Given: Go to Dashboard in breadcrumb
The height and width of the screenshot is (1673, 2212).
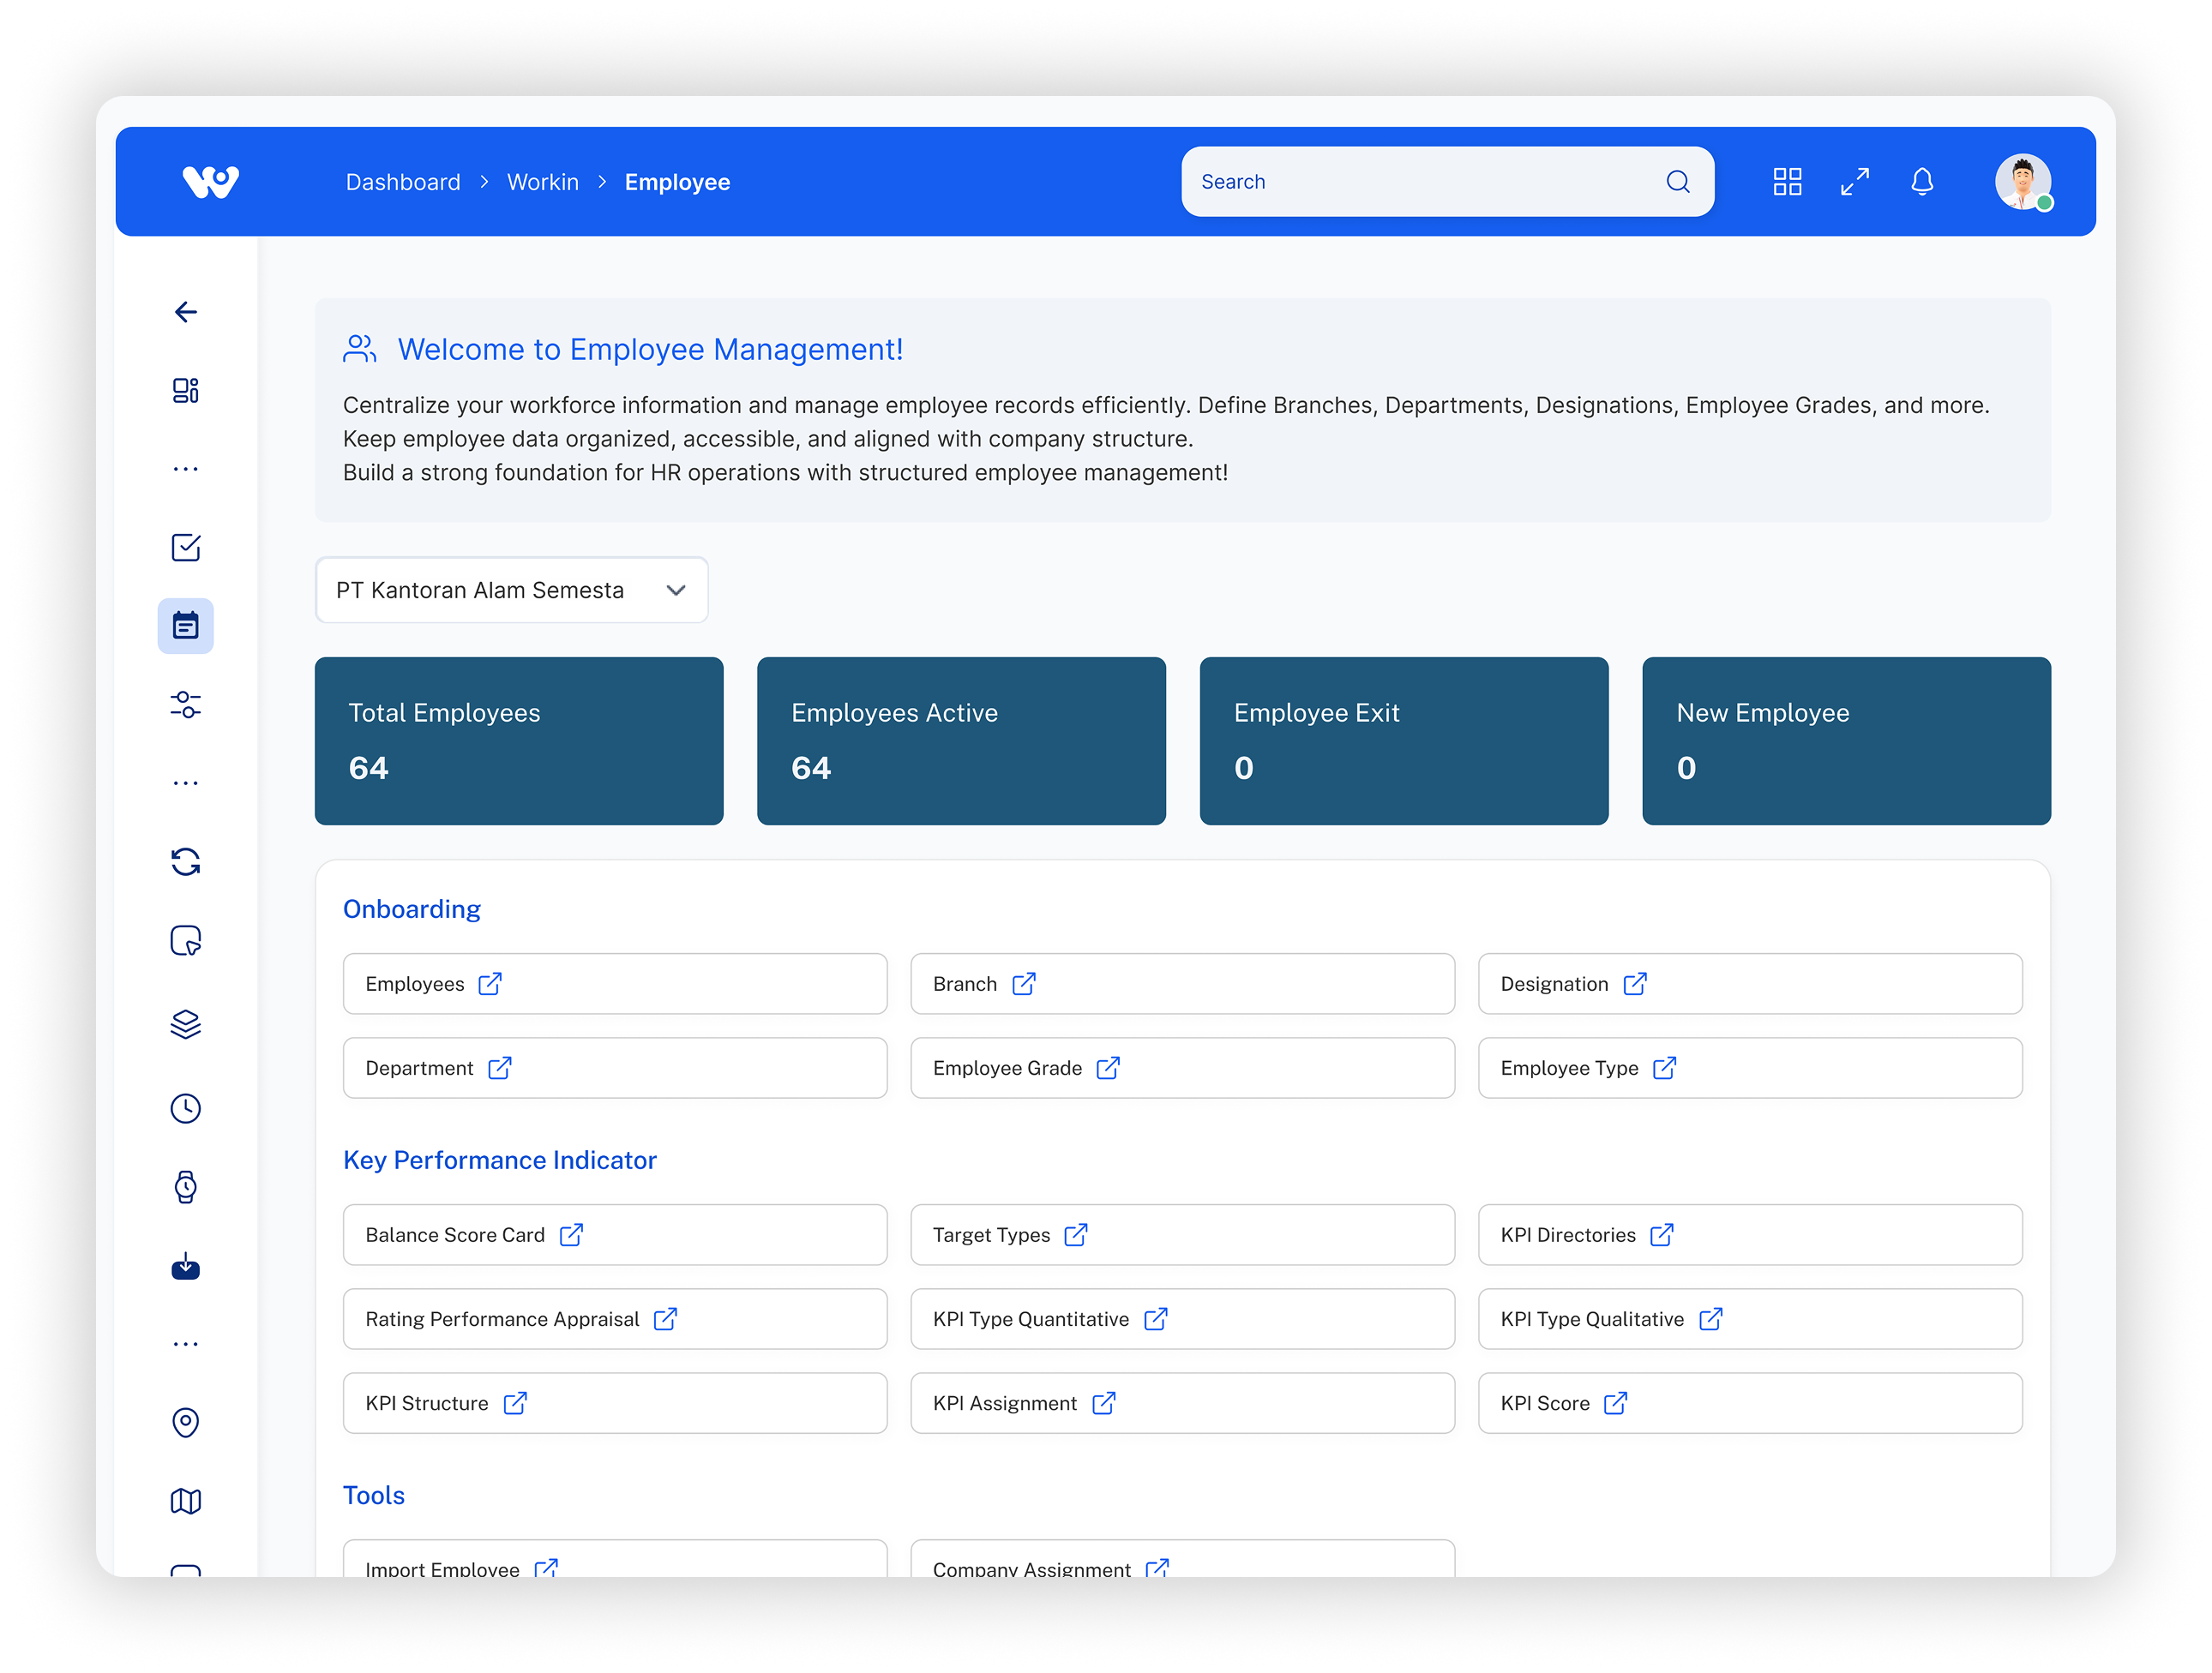Looking at the screenshot, I should pyautogui.click(x=403, y=182).
